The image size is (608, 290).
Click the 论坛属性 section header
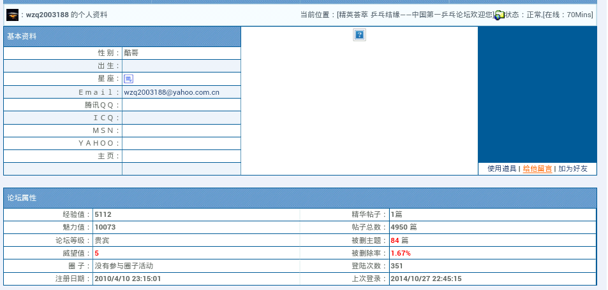[x=300, y=198]
